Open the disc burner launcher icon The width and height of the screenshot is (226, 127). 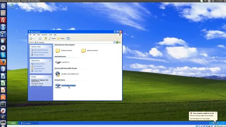pos(3,48)
